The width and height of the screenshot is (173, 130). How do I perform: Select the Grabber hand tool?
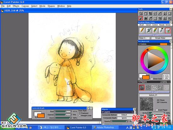pos(146,14)
